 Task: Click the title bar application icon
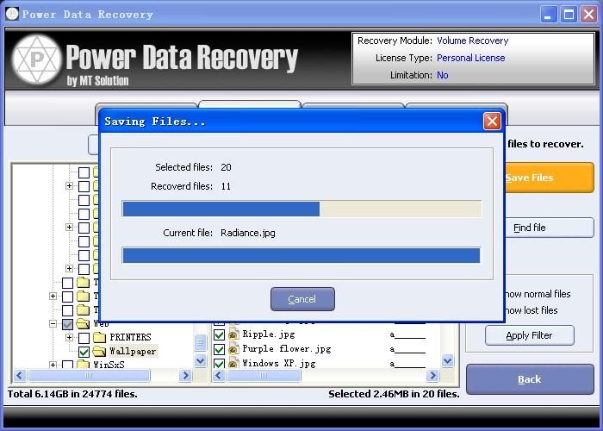[12, 15]
